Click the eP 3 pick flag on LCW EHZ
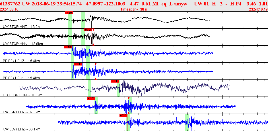268x131 pixels. tap(123, 115)
